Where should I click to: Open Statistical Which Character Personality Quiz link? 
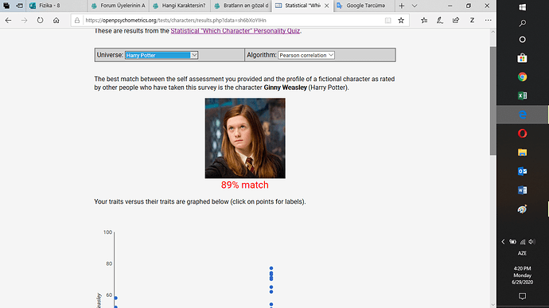pyautogui.click(x=235, y=31)
